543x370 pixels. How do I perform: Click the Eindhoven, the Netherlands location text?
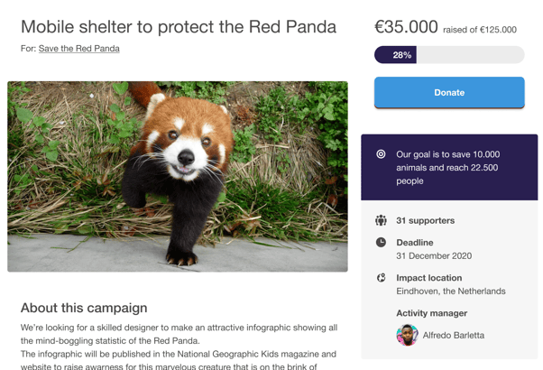point(451,291)
